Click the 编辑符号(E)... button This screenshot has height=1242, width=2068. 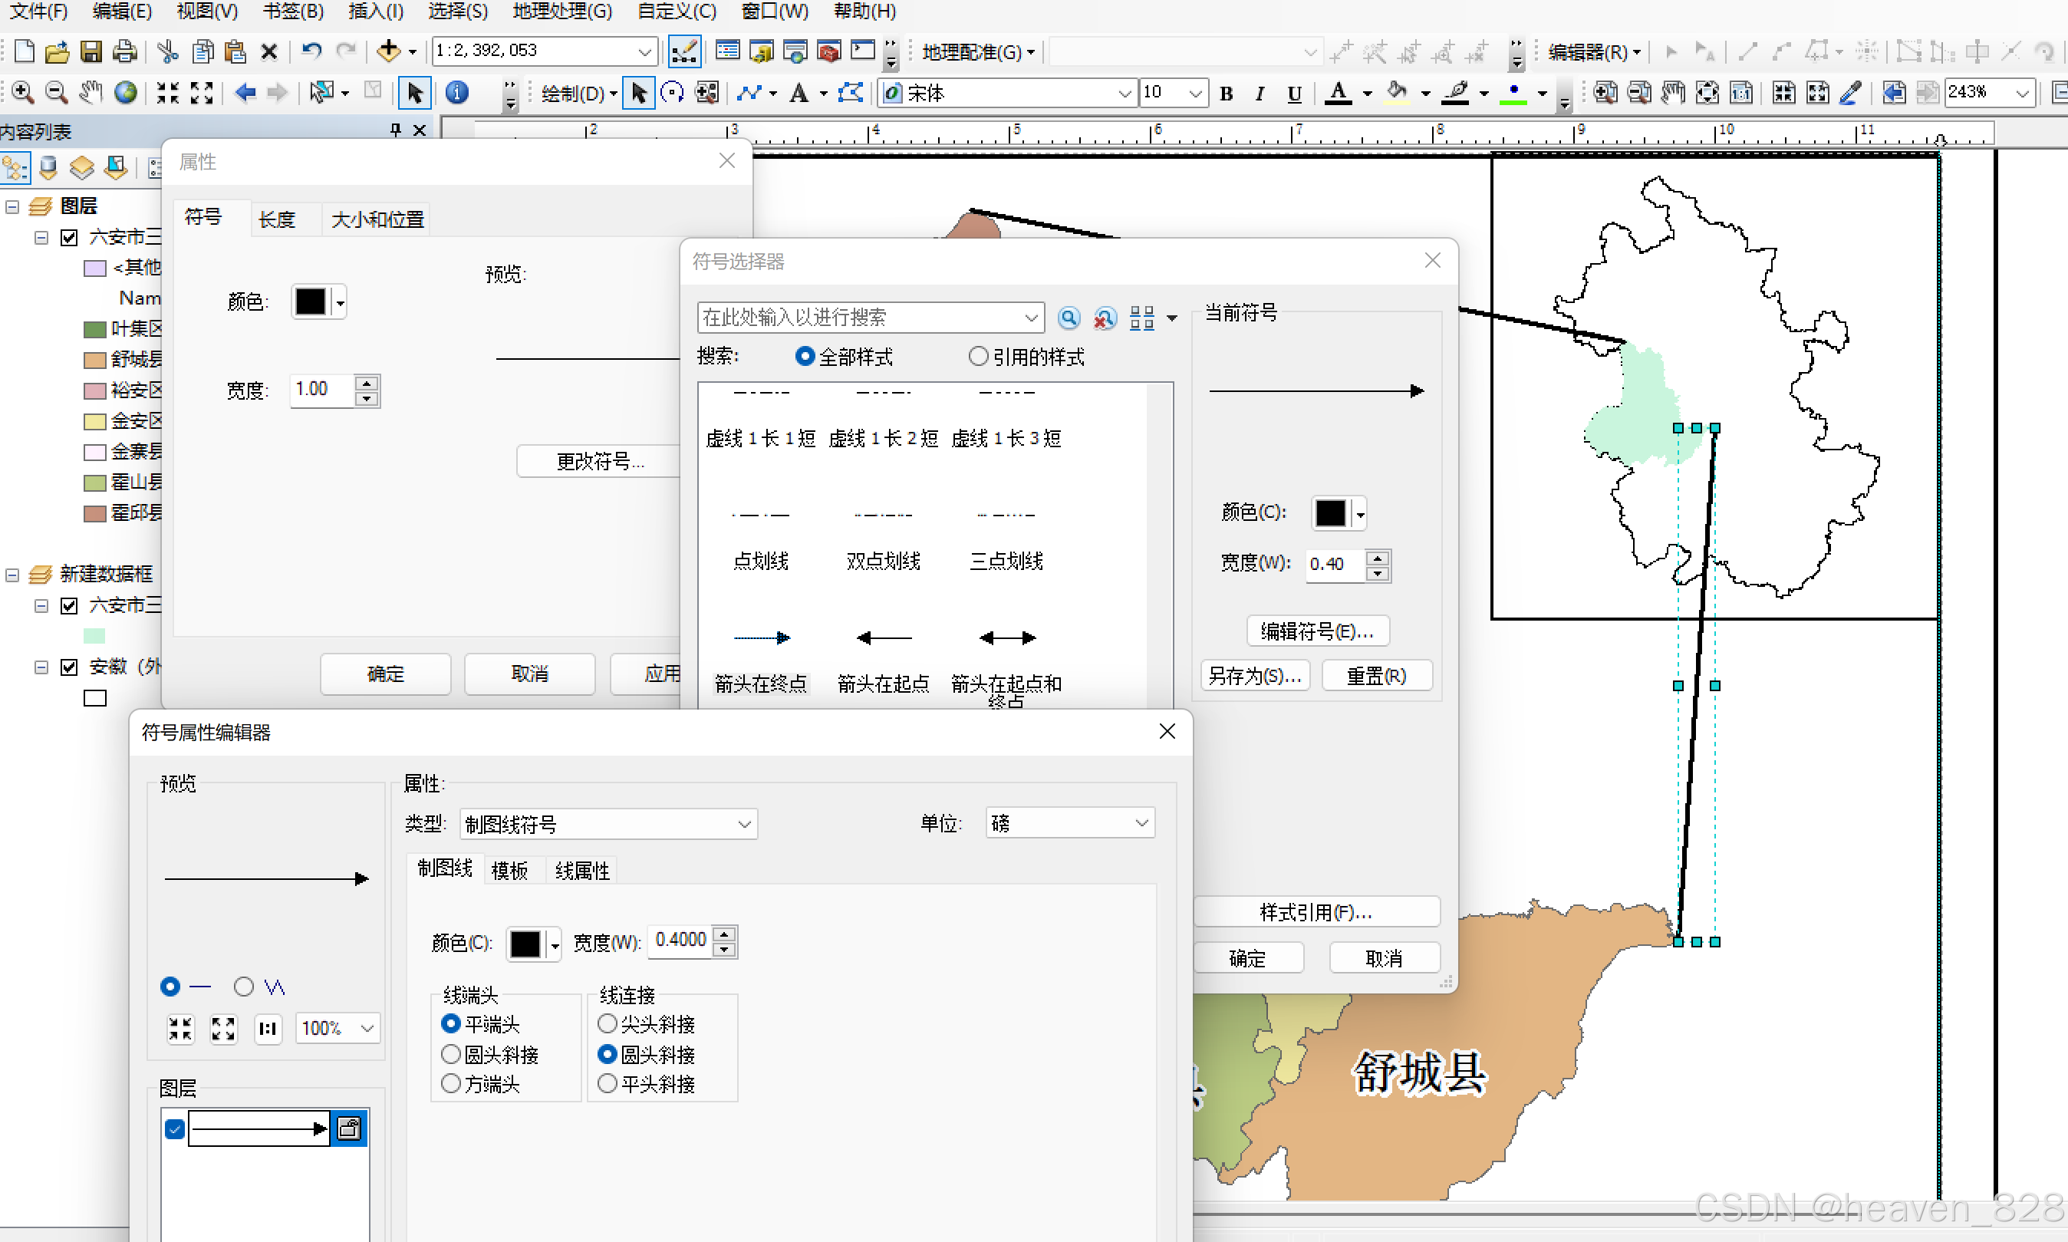pyautogui.click(x=1317, y=631)
